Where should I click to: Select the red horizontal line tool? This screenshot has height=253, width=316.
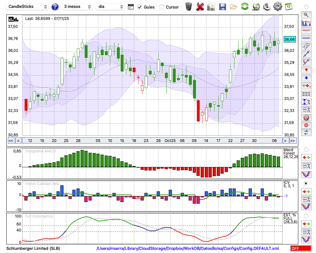[x=306, y=30]
